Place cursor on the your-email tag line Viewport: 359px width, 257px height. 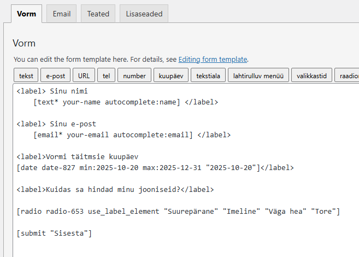click(x=131, y=135)
